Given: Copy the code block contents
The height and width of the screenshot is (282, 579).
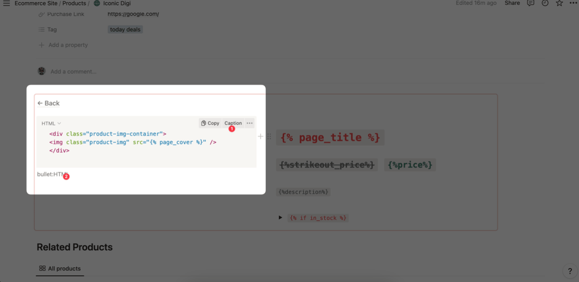Looking at the screenshot, I should tap(210, 123).
